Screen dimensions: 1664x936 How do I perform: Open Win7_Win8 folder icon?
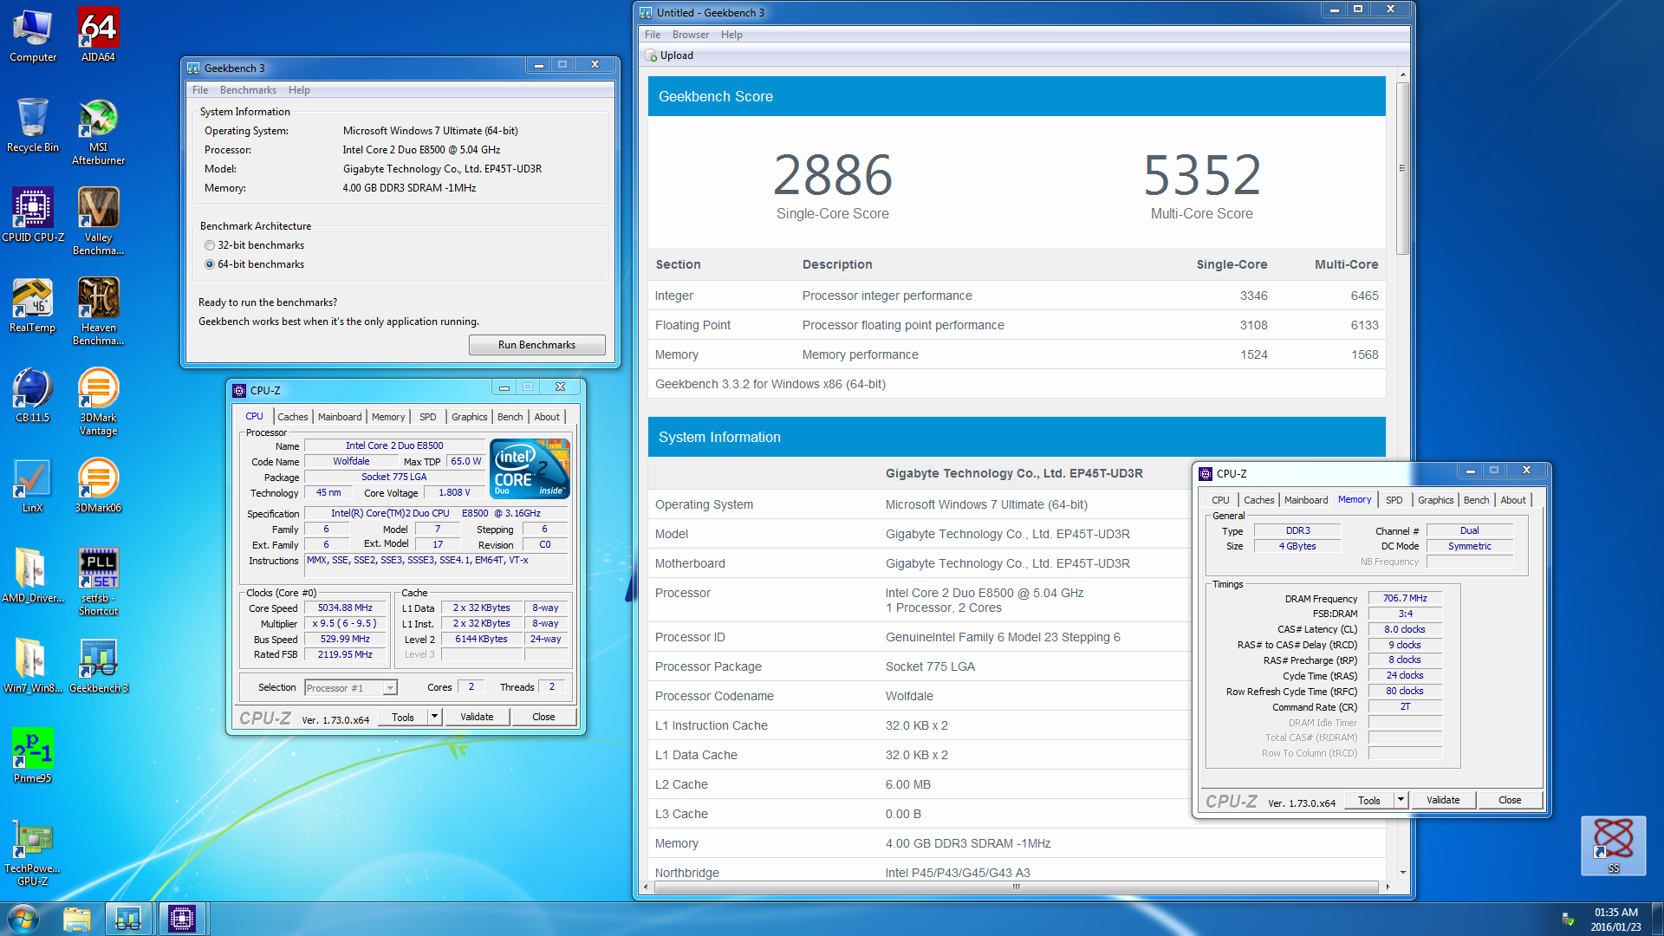[x=33, y=666]
